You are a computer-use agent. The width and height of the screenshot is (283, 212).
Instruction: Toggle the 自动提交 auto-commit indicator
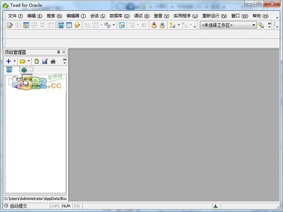(x=6, y=206)
